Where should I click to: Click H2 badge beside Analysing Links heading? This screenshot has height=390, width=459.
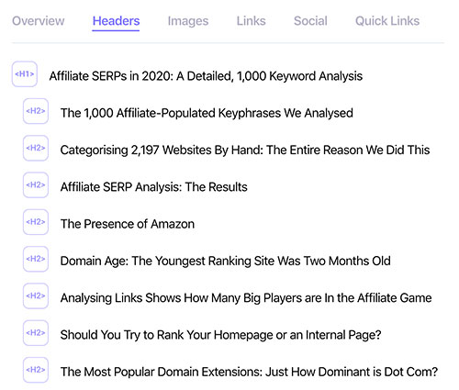tap(36, 296)
